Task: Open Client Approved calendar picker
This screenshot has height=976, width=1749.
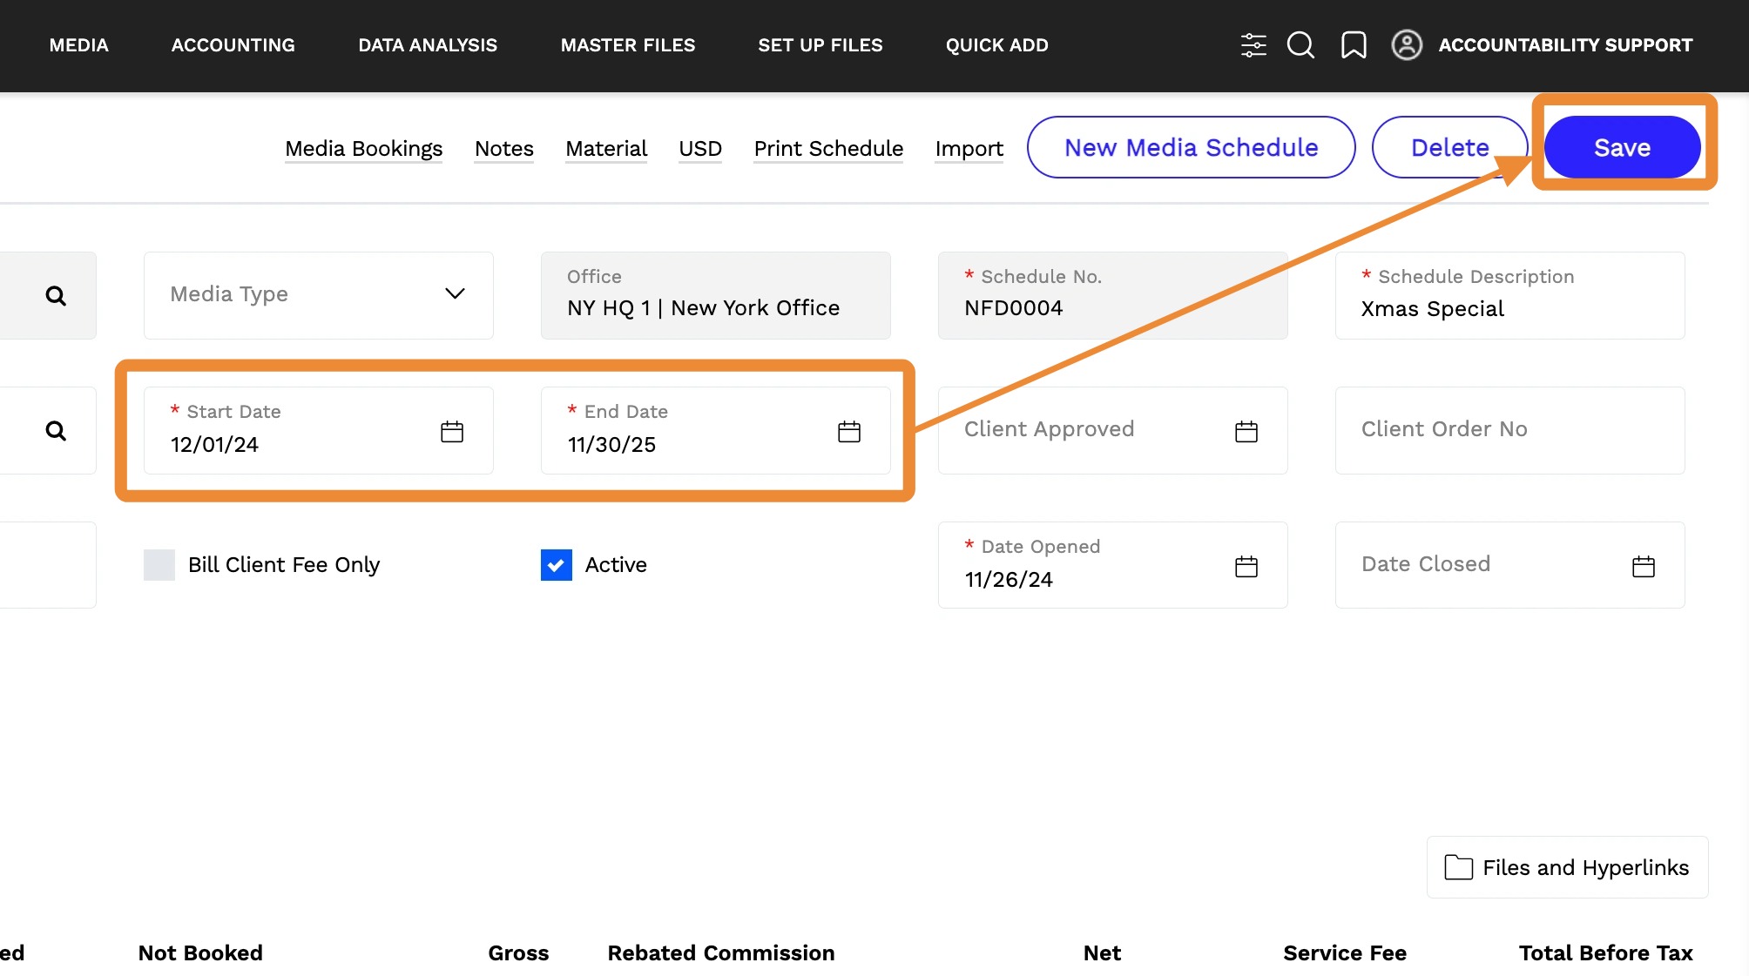Action: (x=1246, y=432)
